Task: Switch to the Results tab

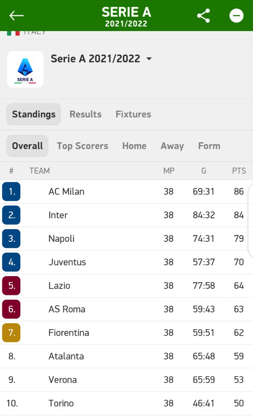Action: [x=85, y=115]
